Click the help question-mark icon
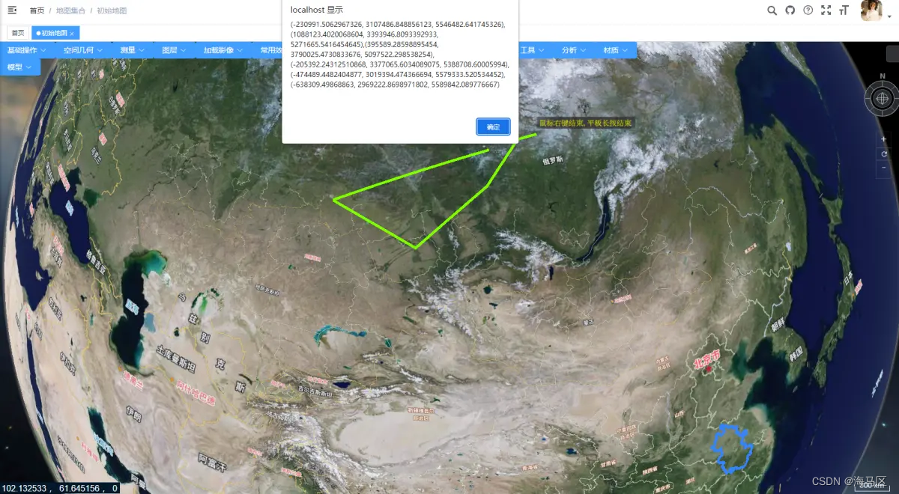The height and width of the screenshot is (494, 899). [808, 10]
